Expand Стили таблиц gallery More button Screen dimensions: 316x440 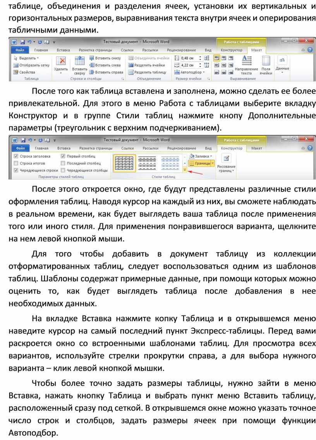pyautogui.click(x=185, y=170)
